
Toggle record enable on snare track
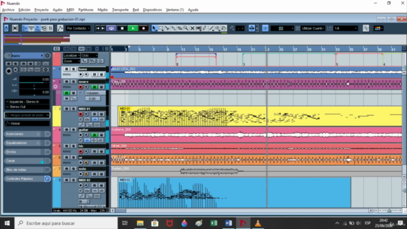pyautogui.click(x=81, y=87)
